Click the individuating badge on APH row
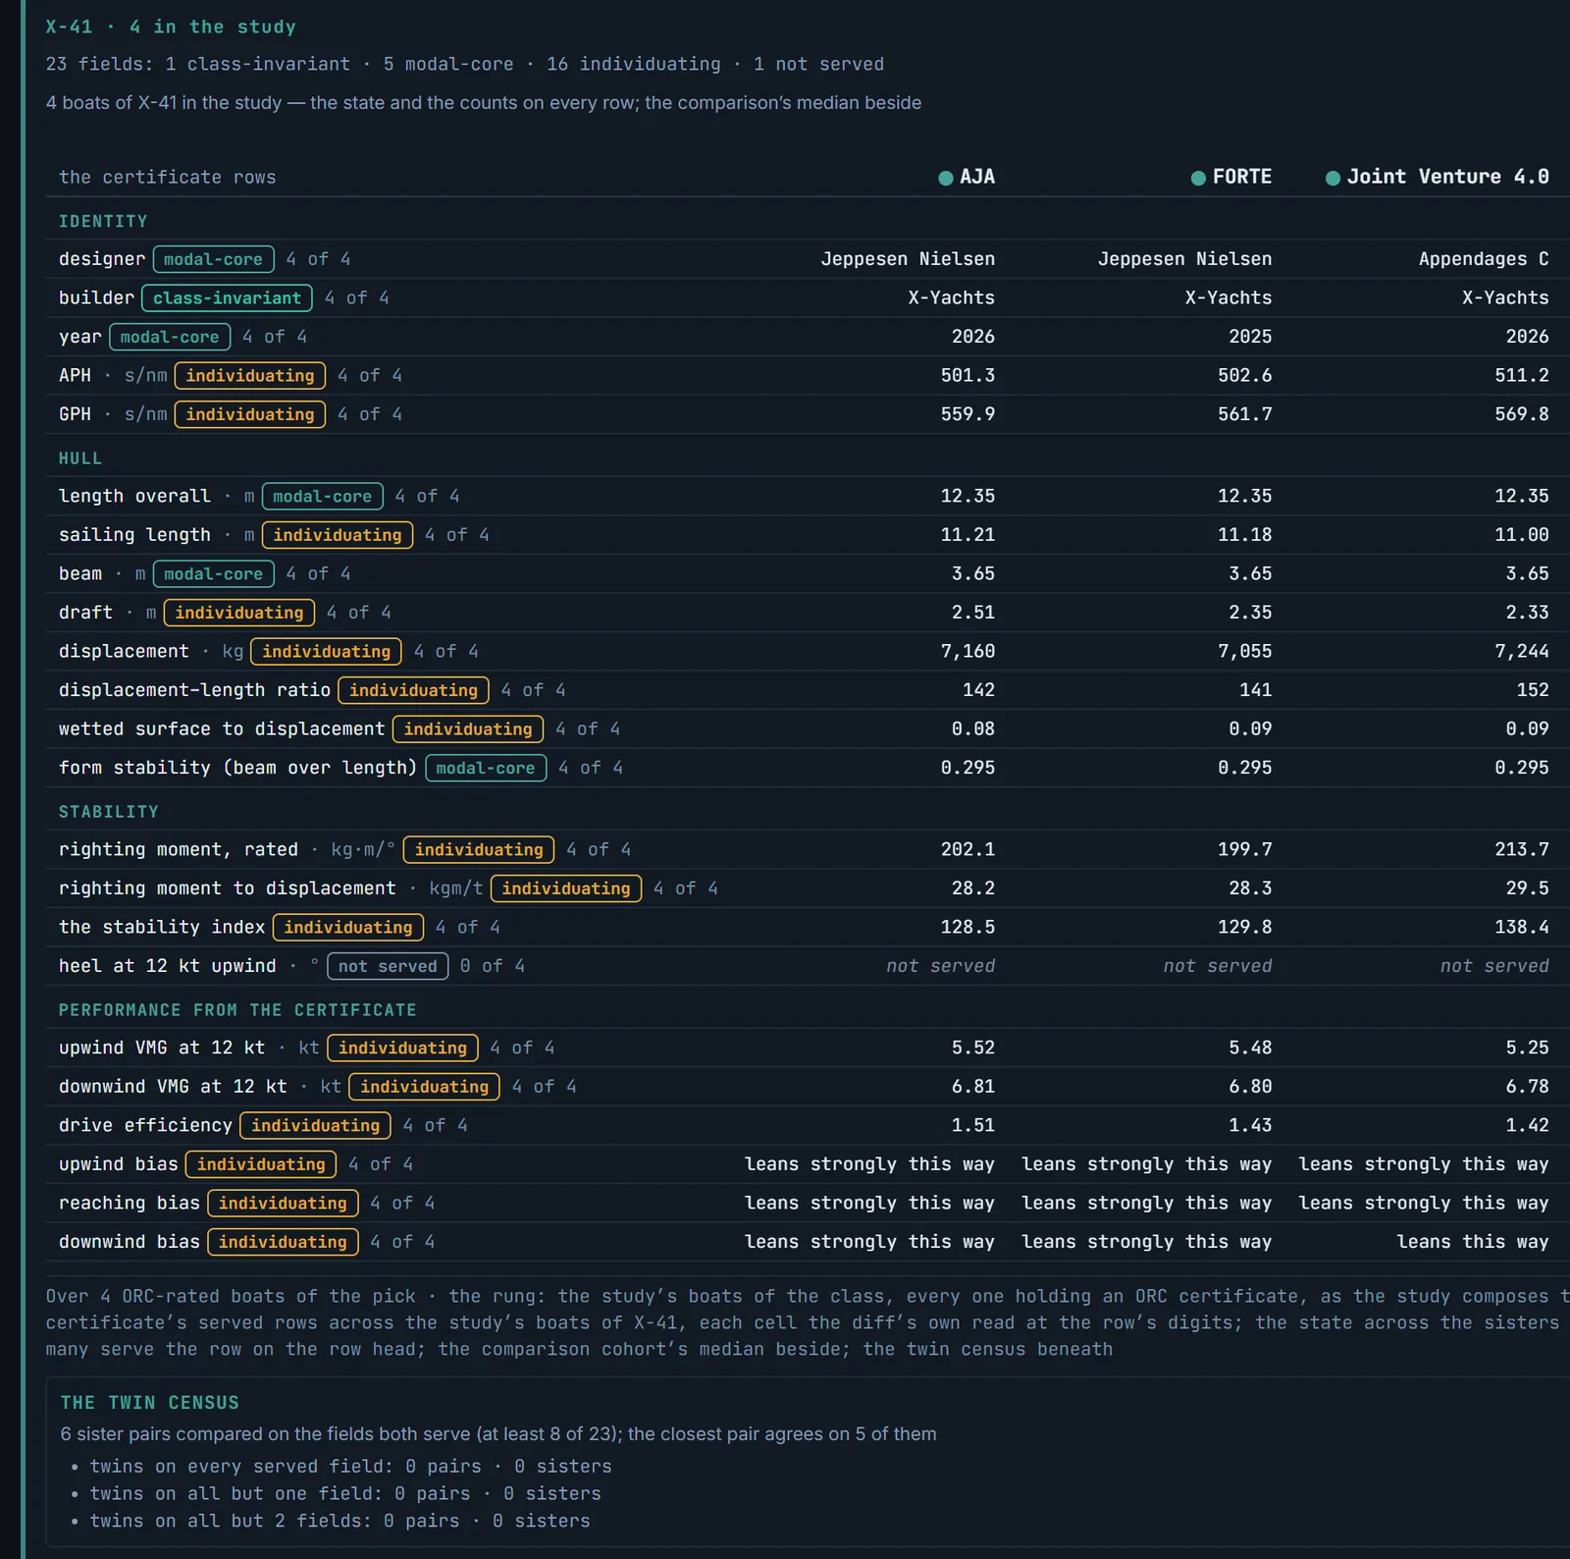Viewport: 1570px width, 1559px height. click(250, 375)
